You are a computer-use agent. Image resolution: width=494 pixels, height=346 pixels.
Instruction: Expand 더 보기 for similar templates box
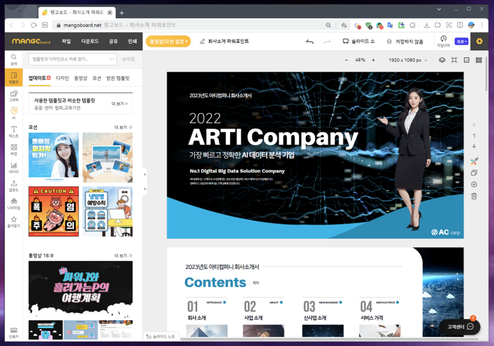tap(119, 104)
